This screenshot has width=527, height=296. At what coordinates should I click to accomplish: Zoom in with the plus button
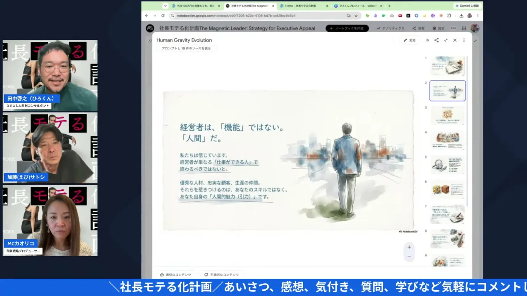point(409,247)
